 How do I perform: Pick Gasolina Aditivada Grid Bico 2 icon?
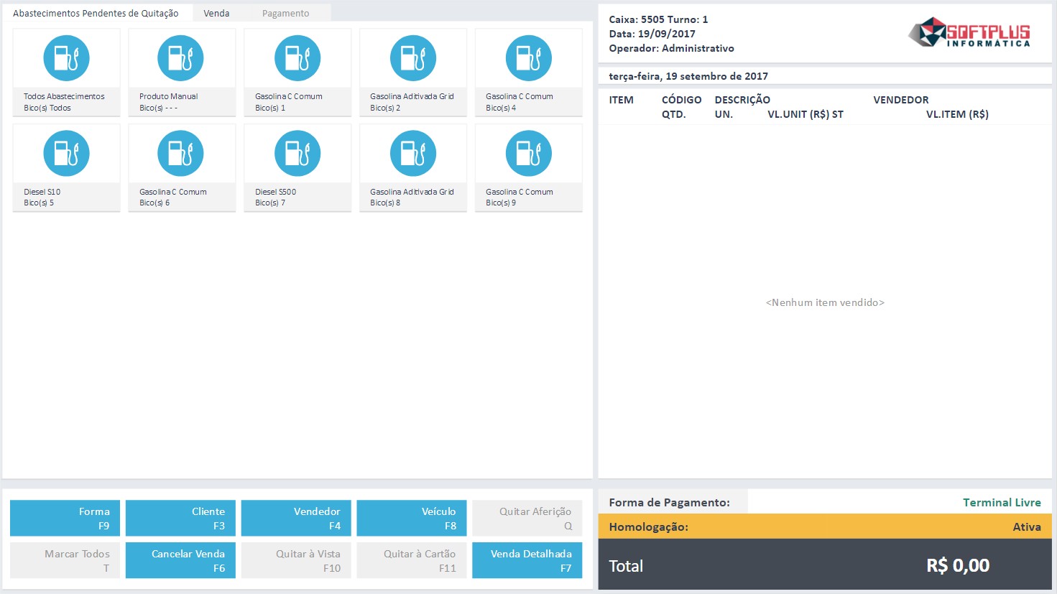pos(413,58)
